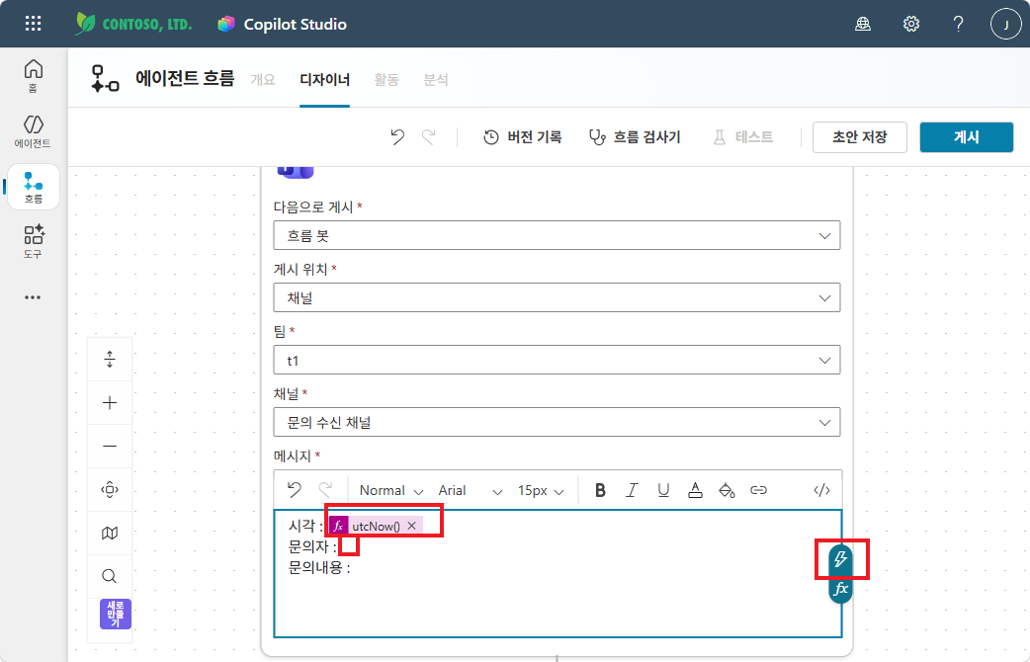The width and height of the screenshot is (1030, 662).
Task: Remove the utcNow() expression token
Action: click(412, 526)
